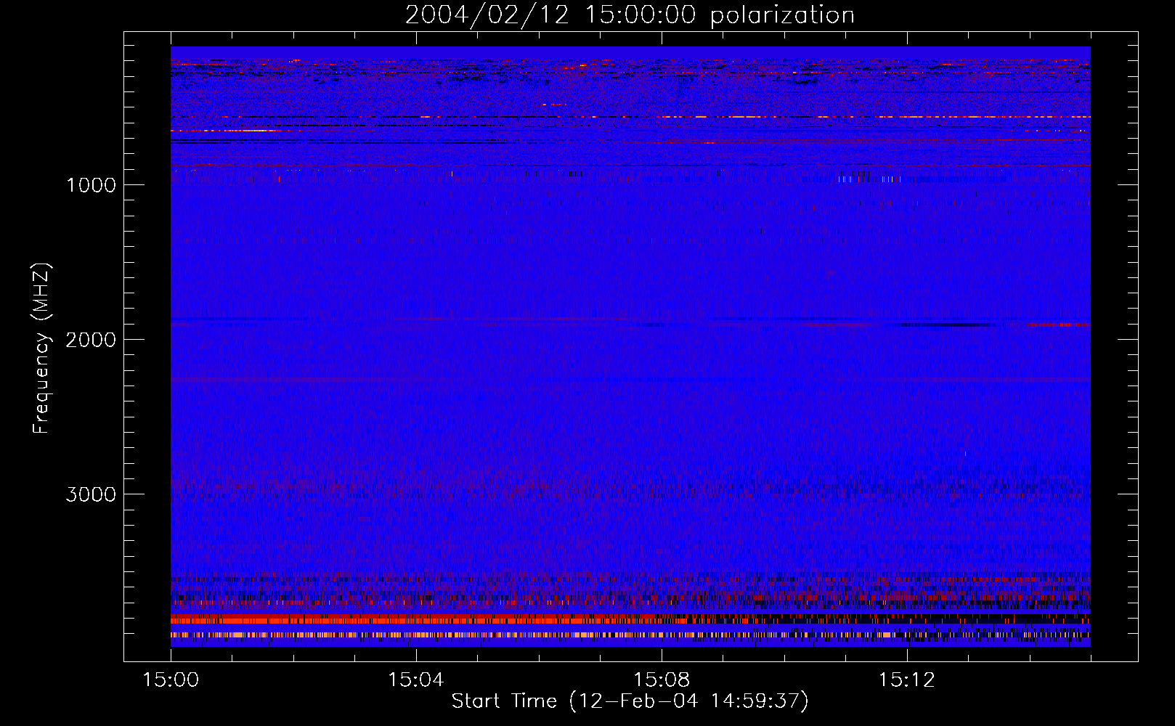
Task: Click the 15:04 time tick label
Action: tap(416, 680)
